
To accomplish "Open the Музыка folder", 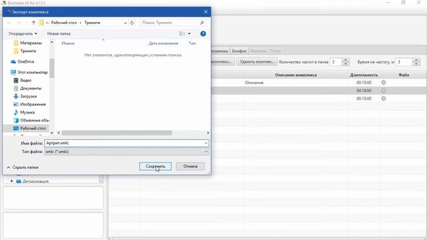I will tap(24, 113).
